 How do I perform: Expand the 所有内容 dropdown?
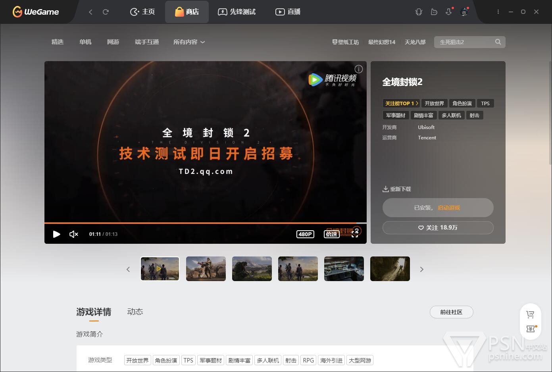pos(189,42)
